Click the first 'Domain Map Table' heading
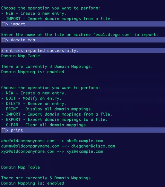 tap(21, 56)
